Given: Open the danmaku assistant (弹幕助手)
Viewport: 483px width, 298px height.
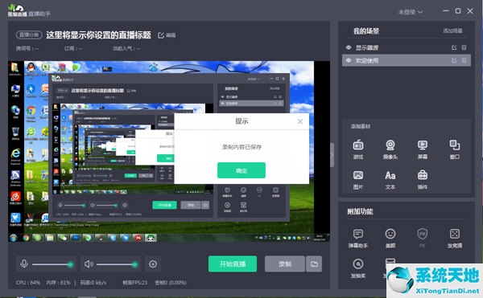Looking at the screenshot, I should pos(358,239).
